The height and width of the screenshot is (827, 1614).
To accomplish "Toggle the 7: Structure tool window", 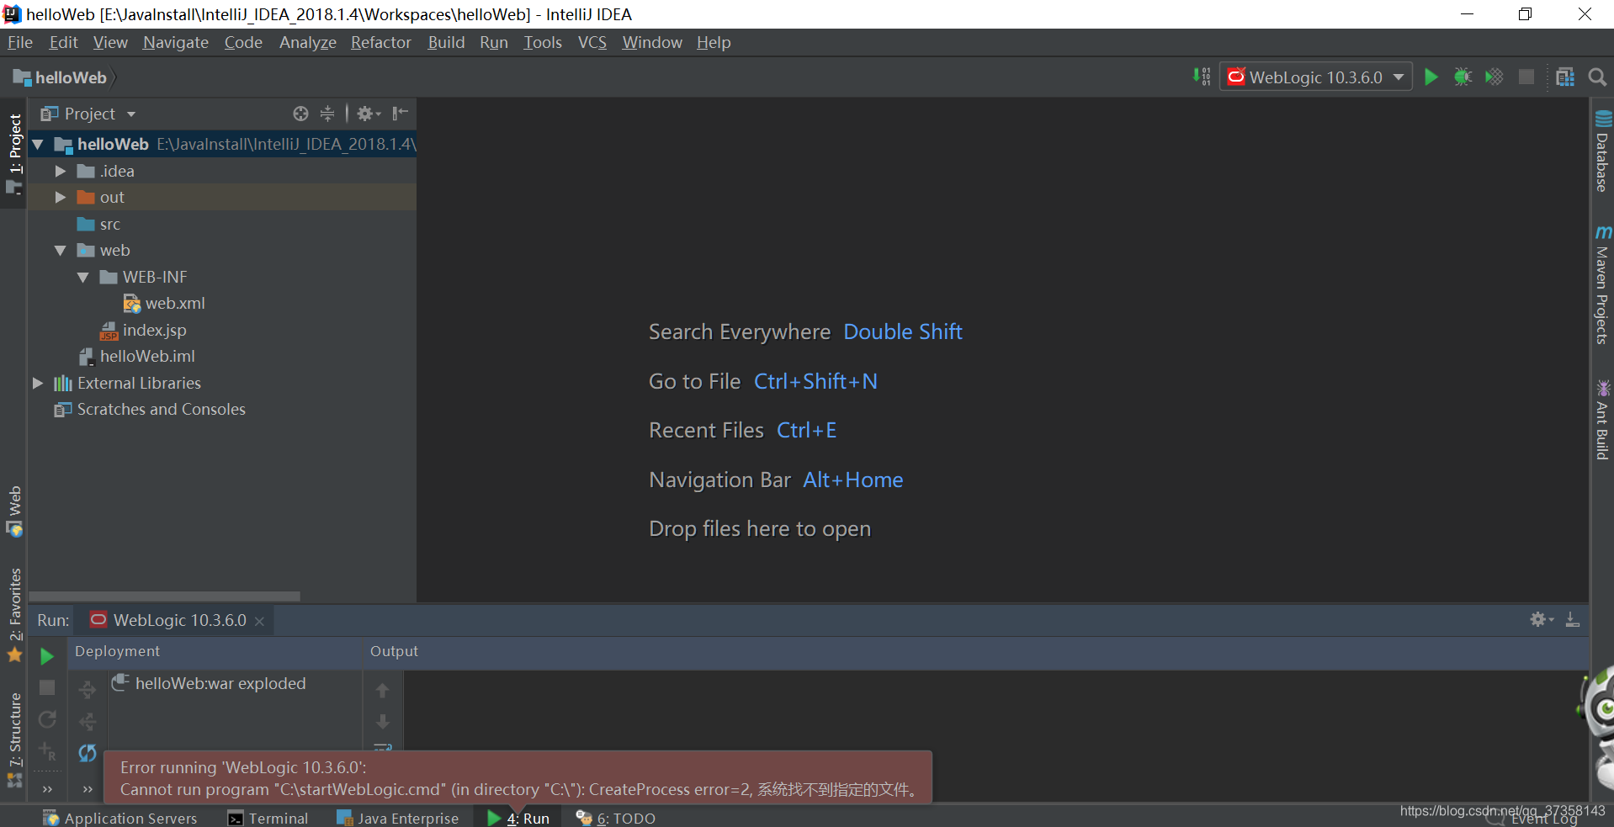I will (x=14, y=740).
